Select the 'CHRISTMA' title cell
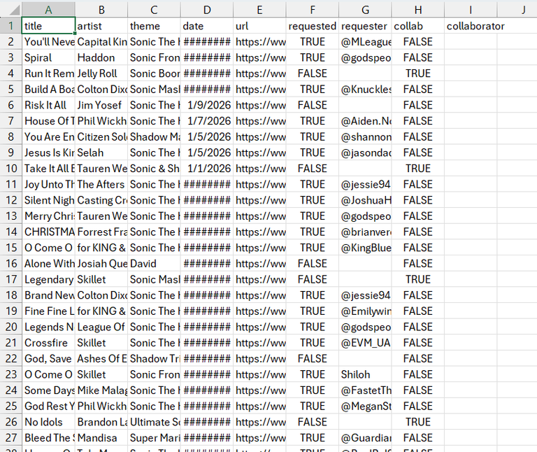Image resolution: width=537 pixels, height=452 pixels. pos(48,232)
